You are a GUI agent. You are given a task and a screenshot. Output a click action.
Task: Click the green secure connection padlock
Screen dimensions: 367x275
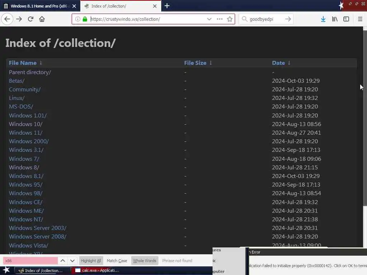pos(85,19)
